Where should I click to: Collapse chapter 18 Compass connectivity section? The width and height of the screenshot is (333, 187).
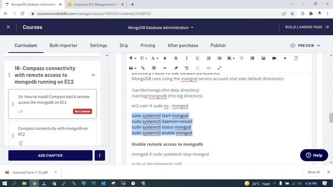click(93, 75)
